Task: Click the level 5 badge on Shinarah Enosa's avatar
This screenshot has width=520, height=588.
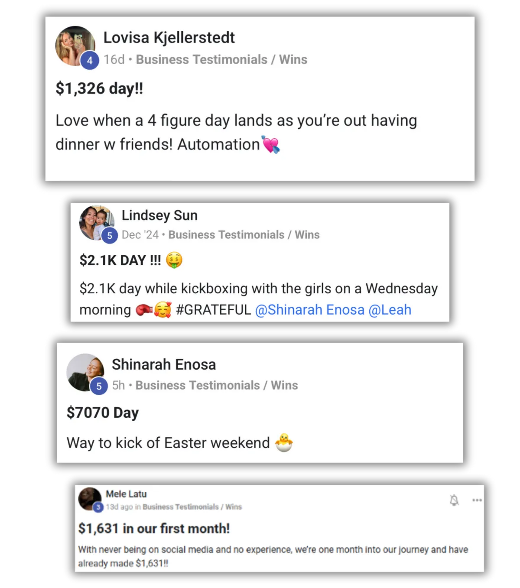Action: 99,386
